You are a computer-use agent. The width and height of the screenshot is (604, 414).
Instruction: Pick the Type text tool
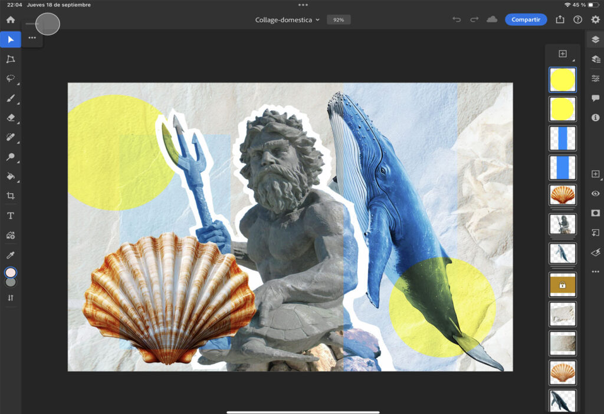10,216
